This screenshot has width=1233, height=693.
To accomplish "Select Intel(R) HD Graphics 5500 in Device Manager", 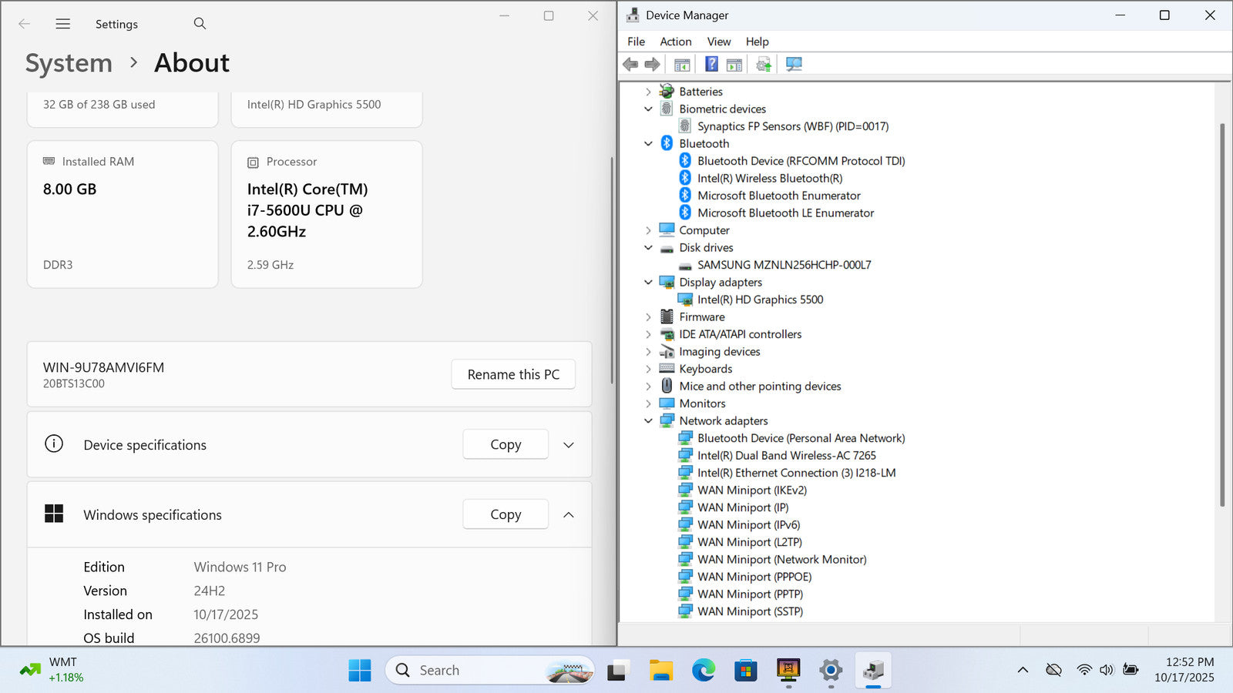I will tap(760, 300).
